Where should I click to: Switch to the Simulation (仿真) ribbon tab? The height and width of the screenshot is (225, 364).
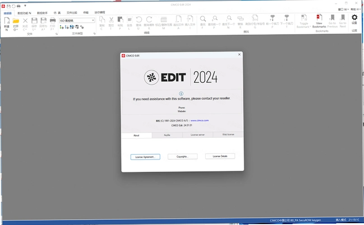[x=57, y=13]
